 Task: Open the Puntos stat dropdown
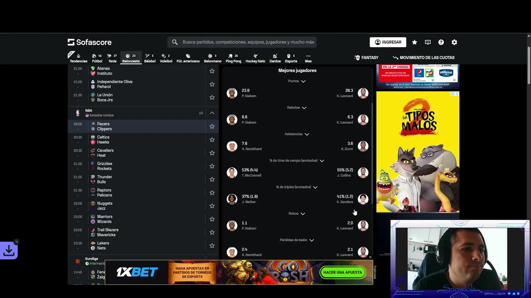click(x=297, y=81)
